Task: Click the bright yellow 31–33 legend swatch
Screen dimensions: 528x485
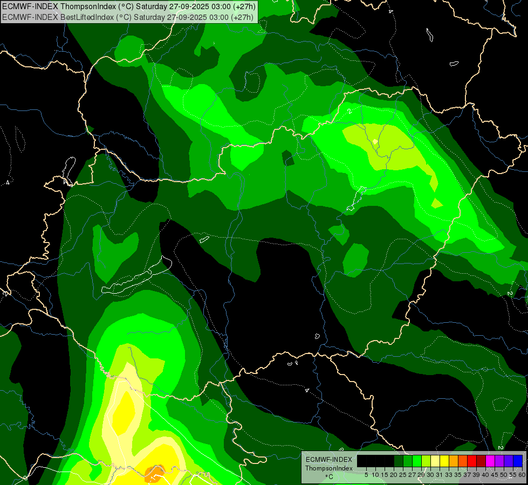Action: point(444,461)
